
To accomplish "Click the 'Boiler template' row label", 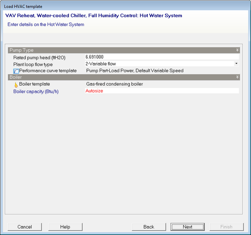I will point(34,84).
